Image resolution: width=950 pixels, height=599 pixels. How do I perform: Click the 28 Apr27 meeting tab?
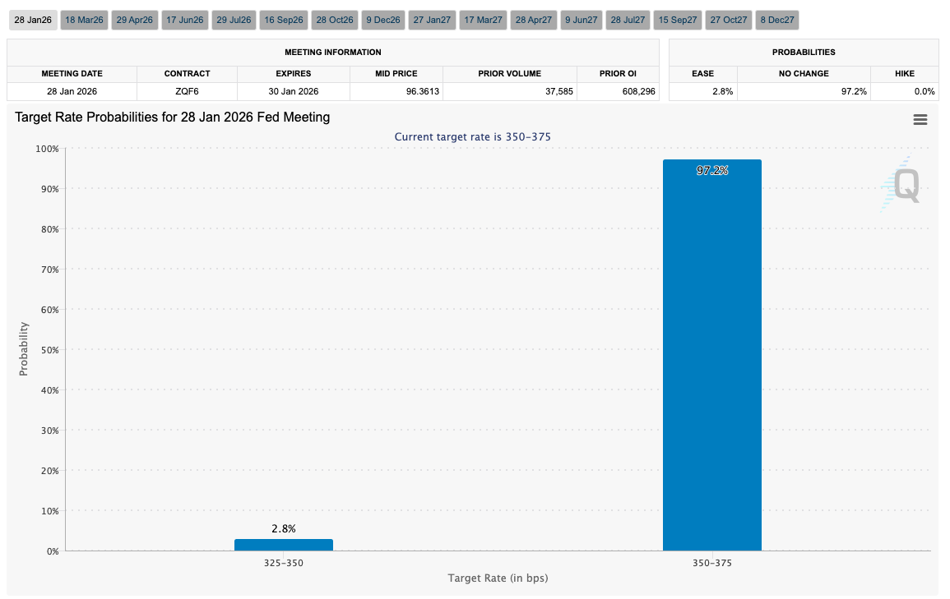click(533, 21)
